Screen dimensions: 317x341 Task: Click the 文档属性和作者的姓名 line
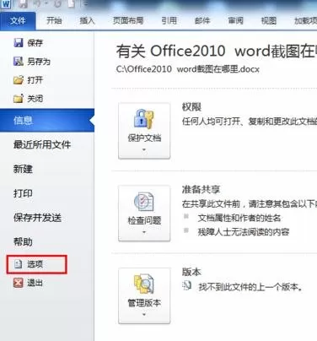pos(239,218)
